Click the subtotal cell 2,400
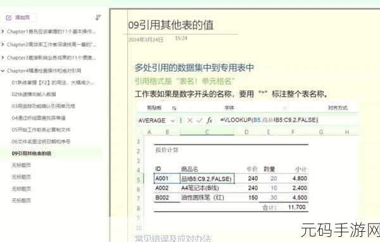Viewport: 380px width, 242px height. click(300, 188)
